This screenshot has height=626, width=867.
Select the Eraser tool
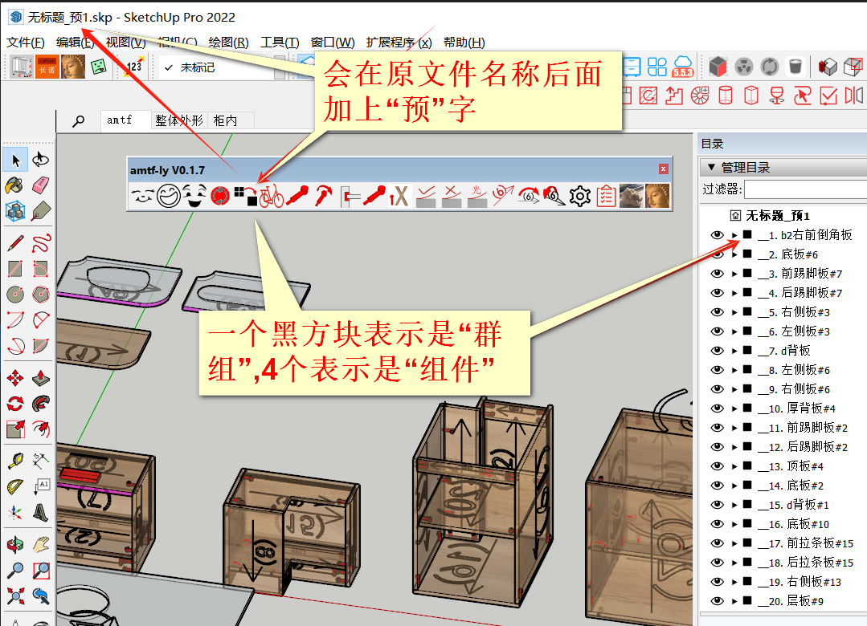[x=40, y=186]
